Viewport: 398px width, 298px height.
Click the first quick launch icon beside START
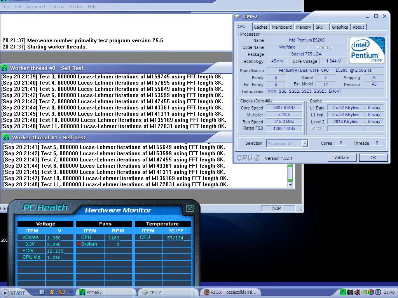tap(42, 292)
